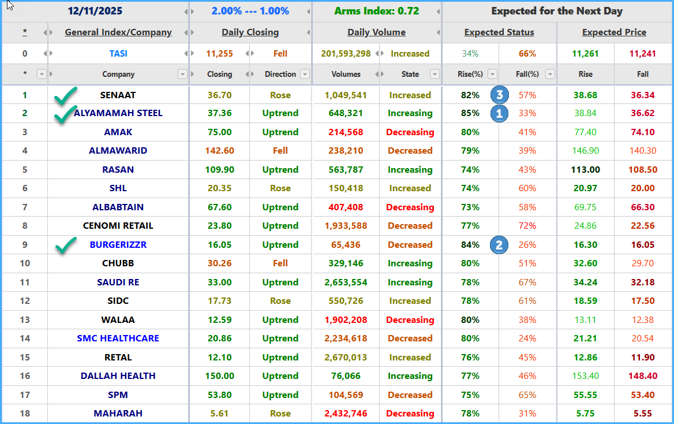Open the Fall(%) column filter dropdown
Image resolution: width=674 pixels, height=424 pixels.
[x=550, y=74]
